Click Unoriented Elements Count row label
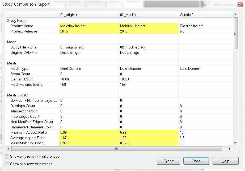This screenshot has height=171, width=245. 32,127
